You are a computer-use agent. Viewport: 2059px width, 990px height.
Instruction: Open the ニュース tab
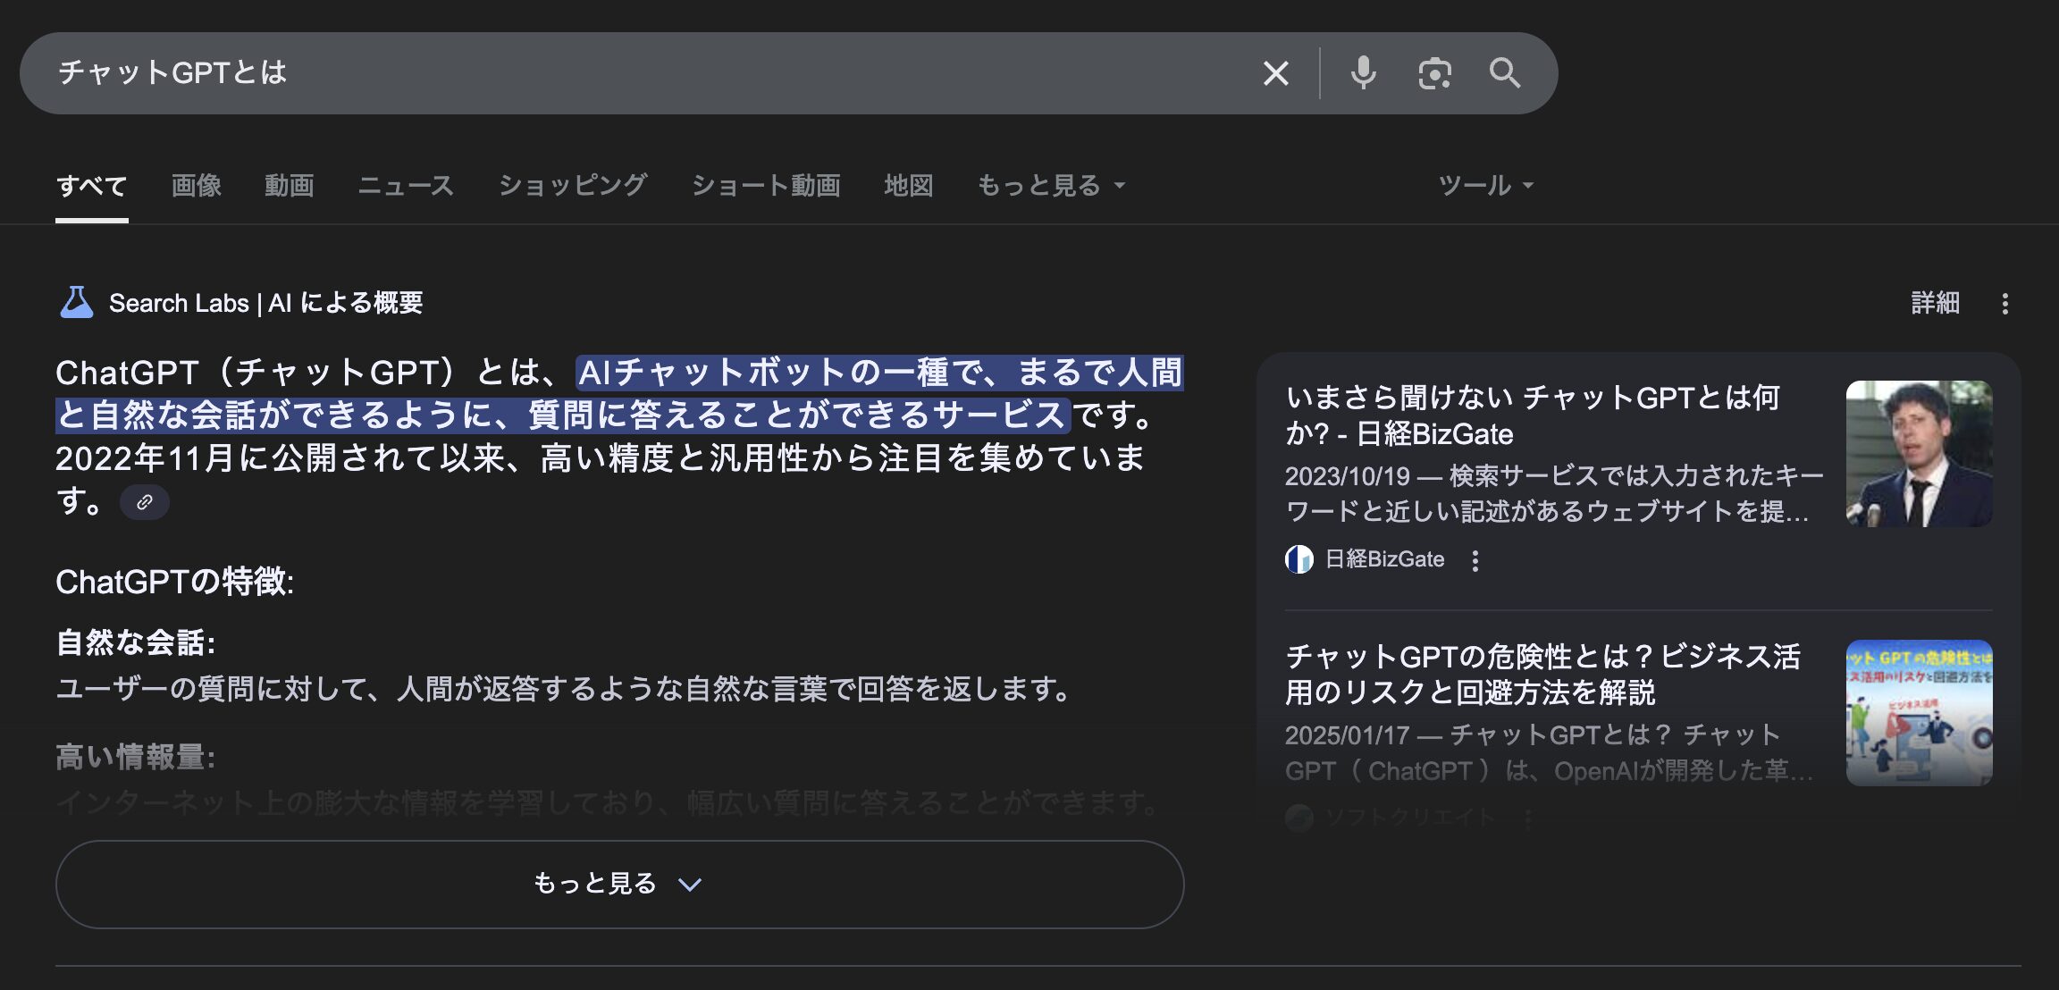pyautogui.click(x=406, y=185)
